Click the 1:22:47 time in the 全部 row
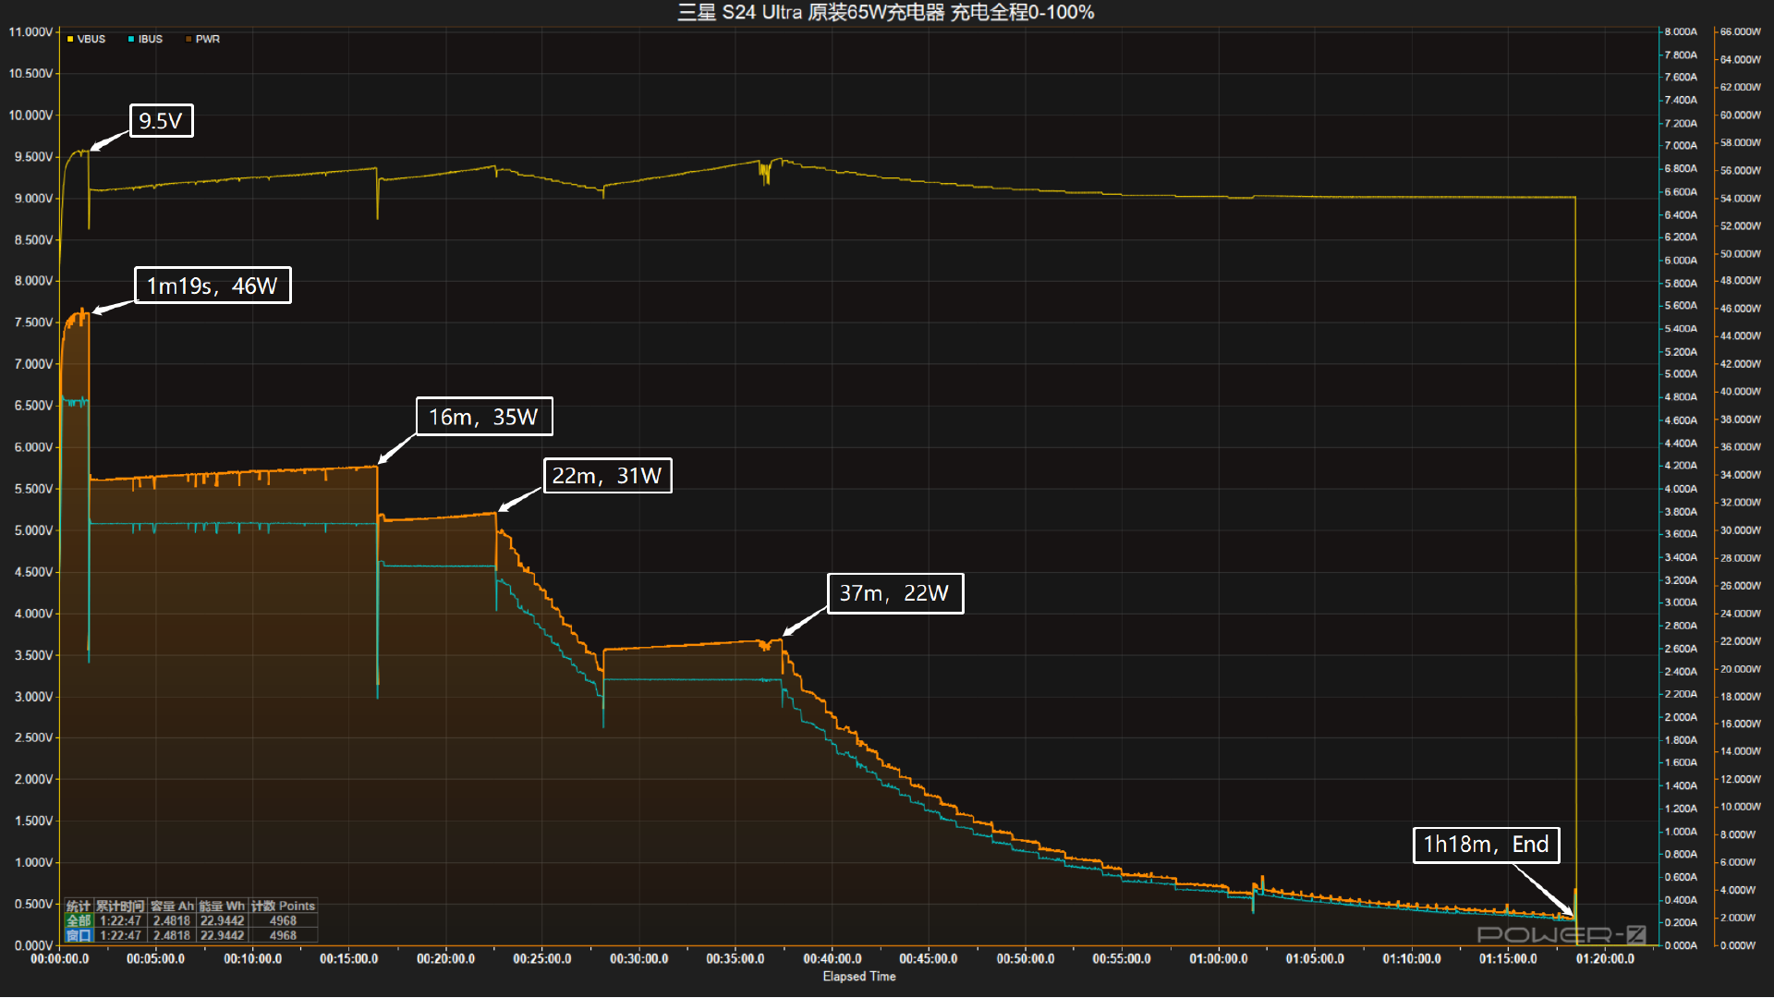This screenshot has height=998, width=1774. tap(120, 921)
